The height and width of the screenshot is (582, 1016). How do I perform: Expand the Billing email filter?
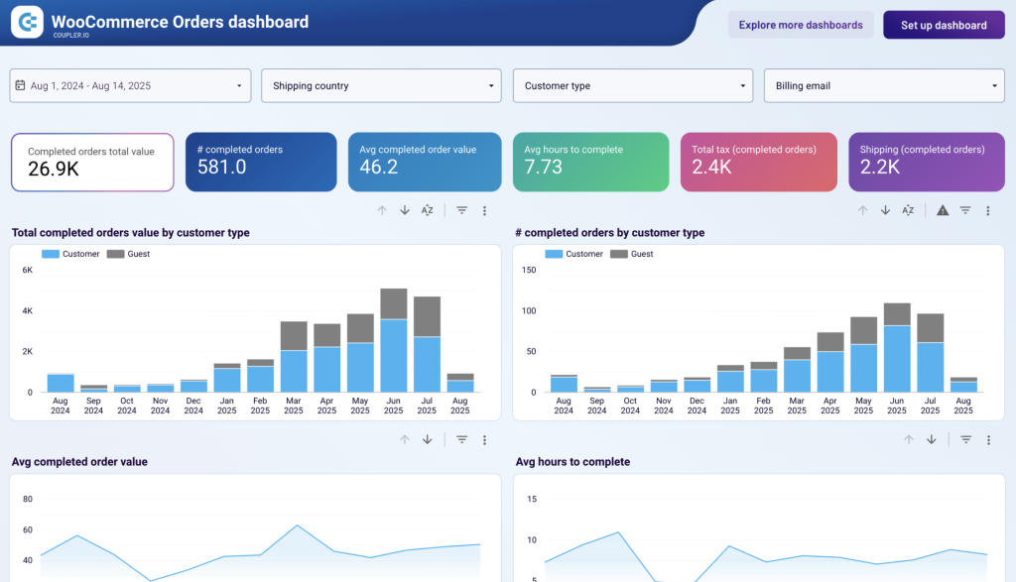(883, 85)
